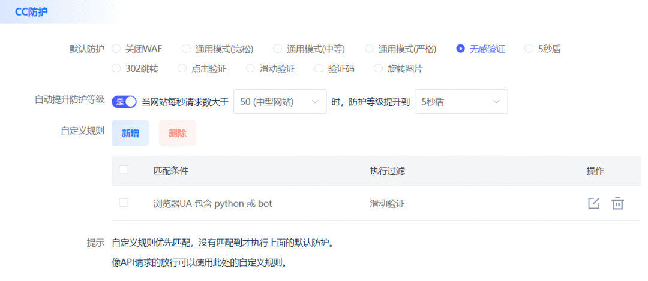The height and width of the screenshot is (281, 648).
Task: Tick the checkbox for 浏览器UA rule row
Action: (124, 203)
